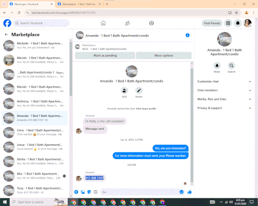The width and height of the screenshot is (258, 206).
Task: Open the View buyer profile link
Action: coord(146,109)
